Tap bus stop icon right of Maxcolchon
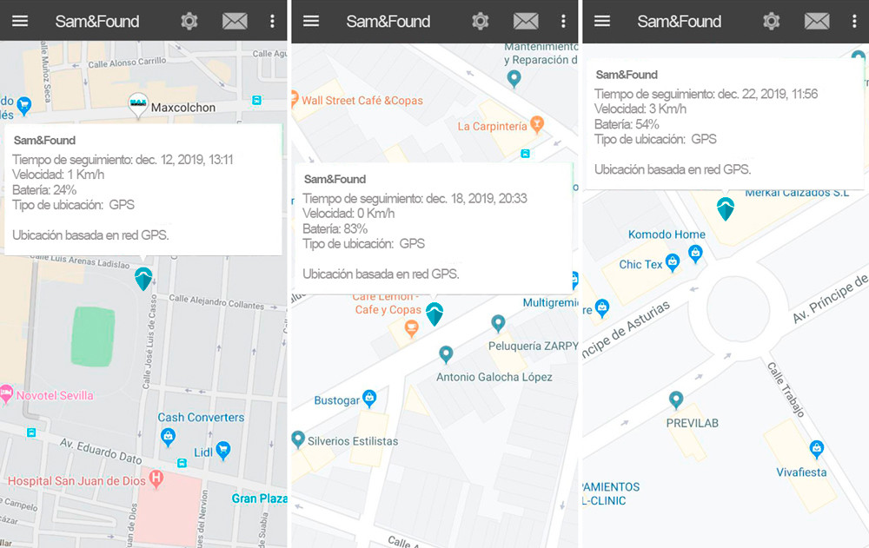 (256, 100)
